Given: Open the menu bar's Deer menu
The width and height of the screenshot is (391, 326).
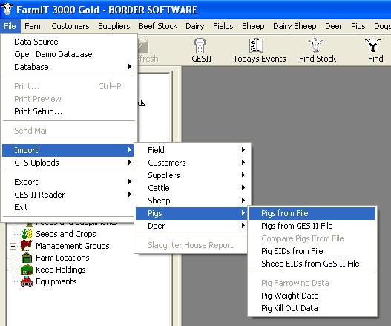Looking at the screenshot, I should 333,26.
